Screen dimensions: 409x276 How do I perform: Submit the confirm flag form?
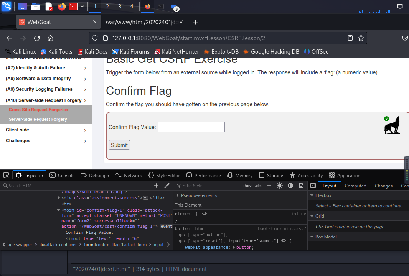(119, 145)
